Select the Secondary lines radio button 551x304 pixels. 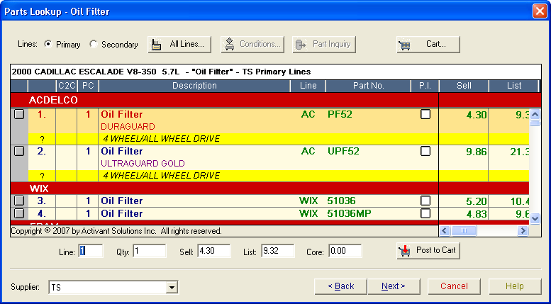94,44
